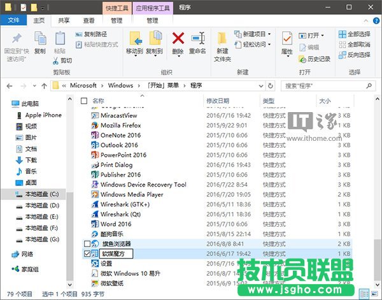Collapse the ribbon with the chevron
Screen dimensions: 382x300
pos(365,21)
